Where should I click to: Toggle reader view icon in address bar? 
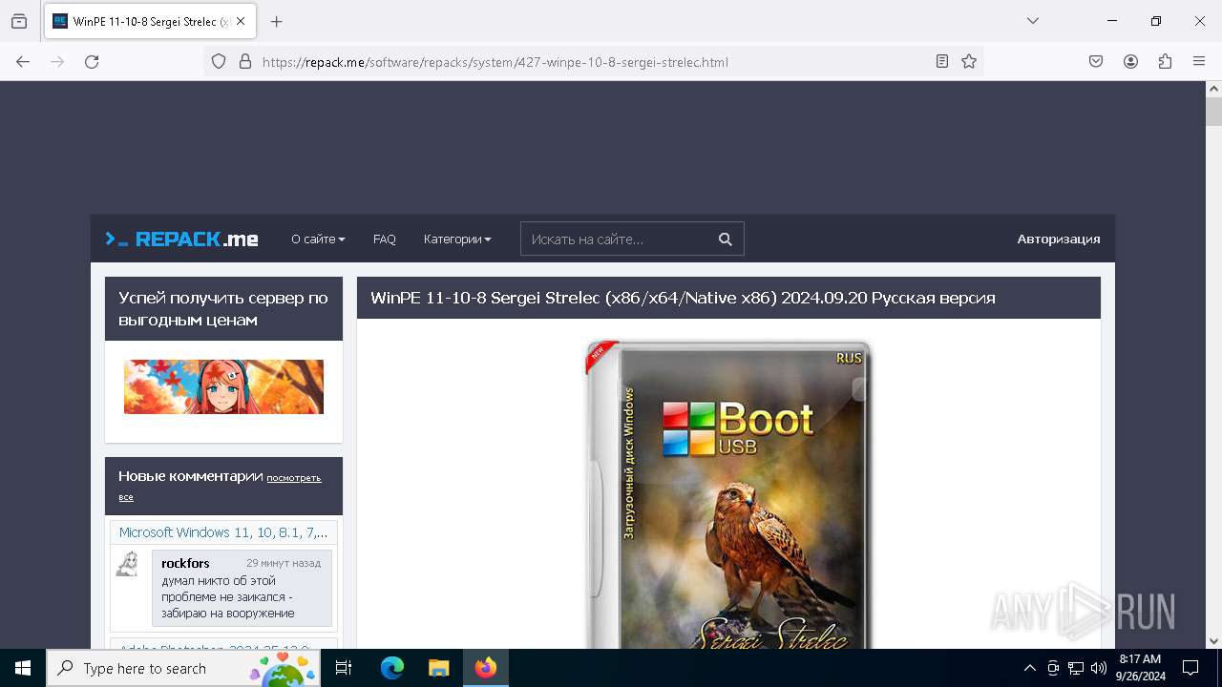942,61
